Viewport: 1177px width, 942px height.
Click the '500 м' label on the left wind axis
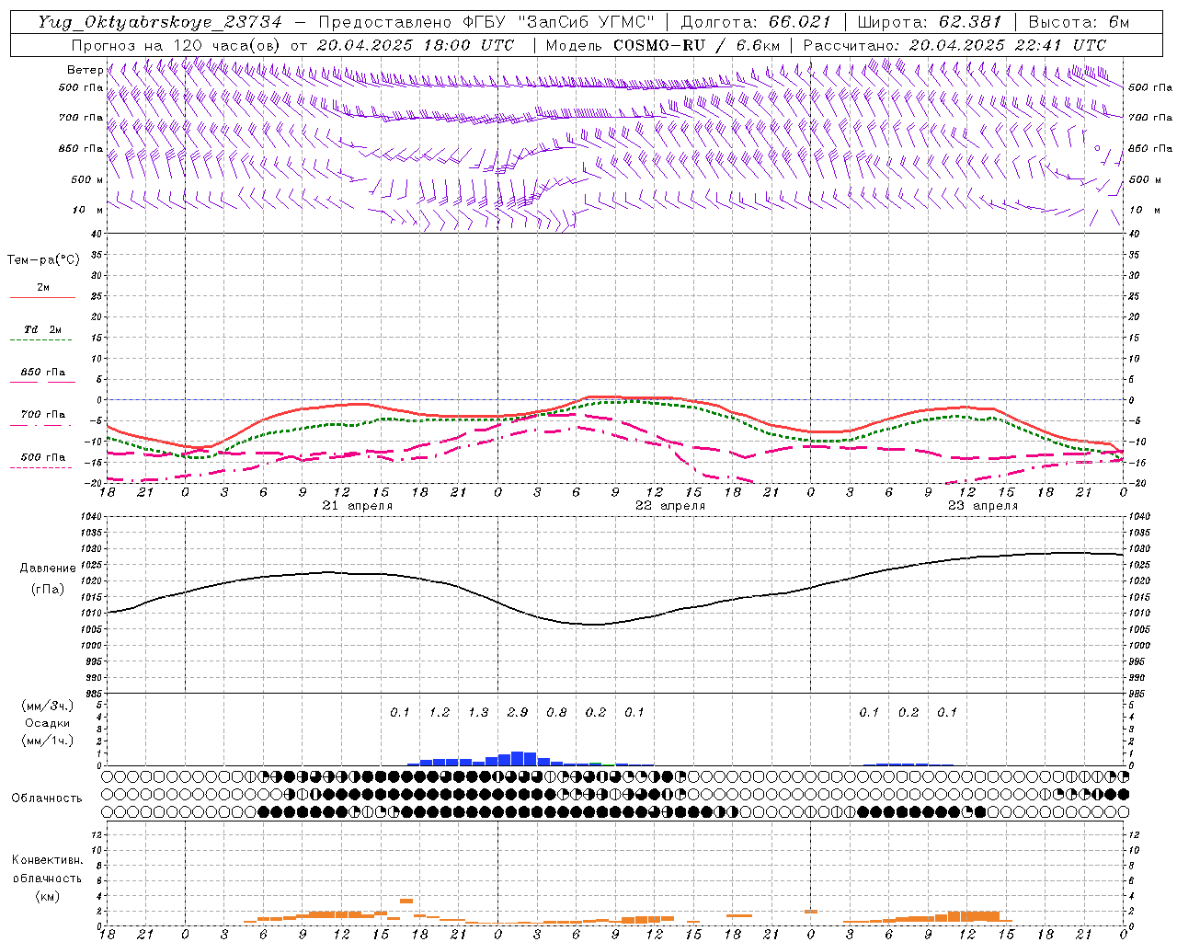coord(87,179)
